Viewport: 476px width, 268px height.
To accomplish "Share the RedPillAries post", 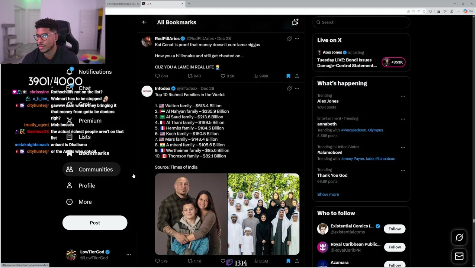I will (297, 76).
